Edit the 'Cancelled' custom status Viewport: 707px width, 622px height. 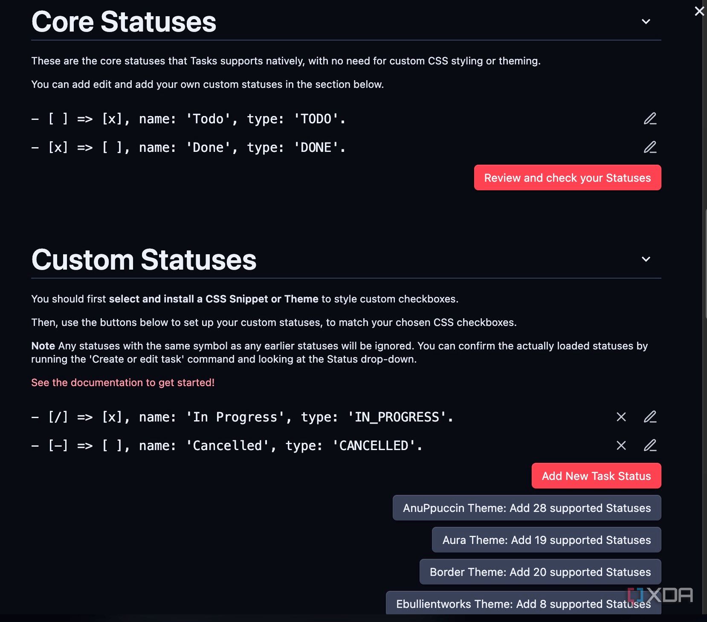pos(650,445)
